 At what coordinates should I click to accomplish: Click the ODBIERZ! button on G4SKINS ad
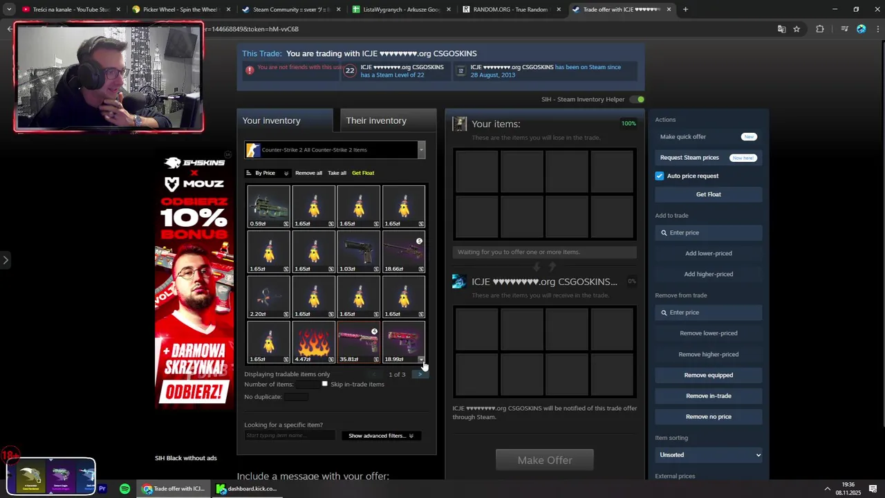point(194,392)
